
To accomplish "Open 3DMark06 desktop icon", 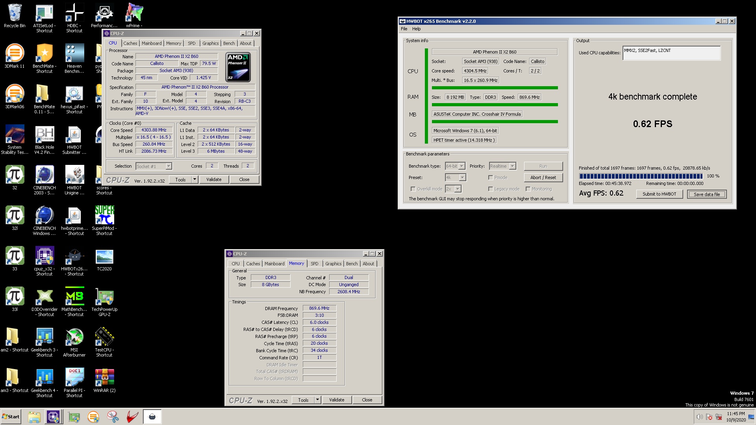I will [15, 97].
